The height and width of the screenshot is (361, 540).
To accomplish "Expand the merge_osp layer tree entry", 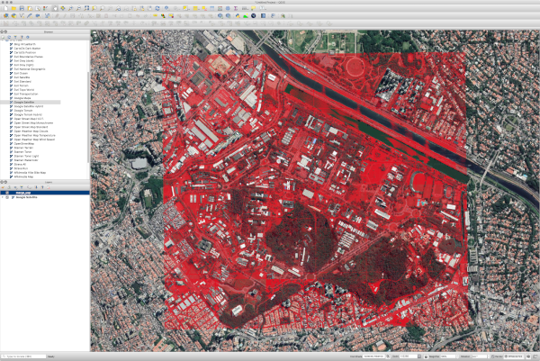I will 3,192.
